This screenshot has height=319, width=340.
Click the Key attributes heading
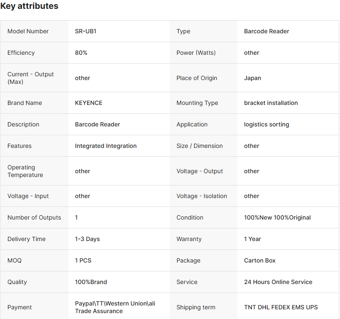coord(29,6)
